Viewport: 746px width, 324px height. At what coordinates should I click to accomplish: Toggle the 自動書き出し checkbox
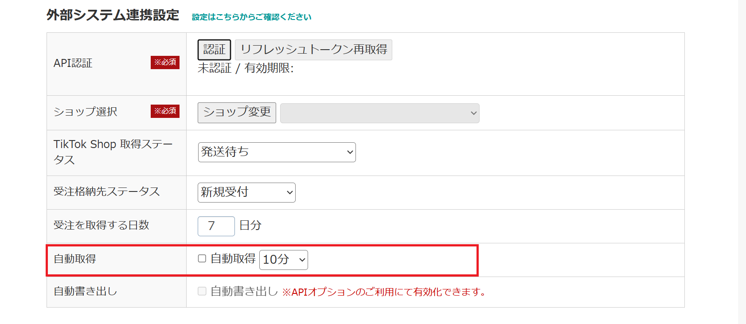pyautogui.click(x=202, y=291)
